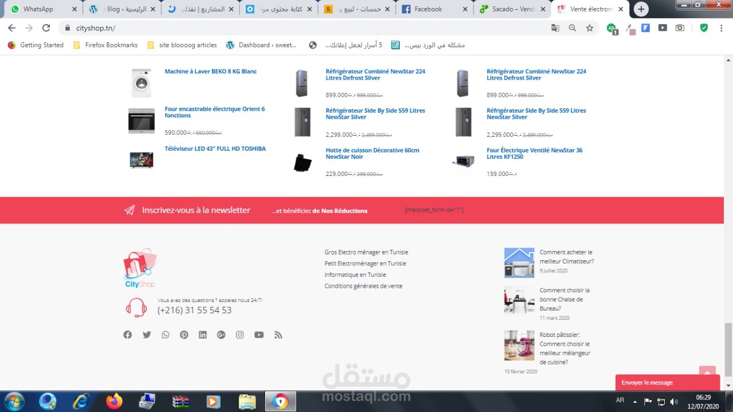The height and width of the screenshot is (412, 733).
Task: Click the Climatiseur article thumbnail image
Action: [519, 262]
